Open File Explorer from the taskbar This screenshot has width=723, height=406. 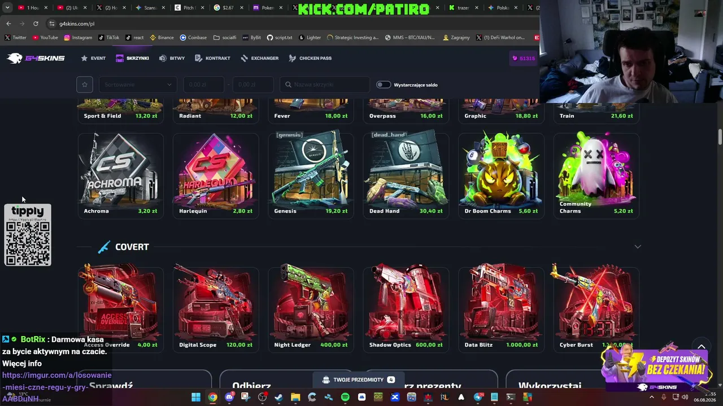coord(295,397)
